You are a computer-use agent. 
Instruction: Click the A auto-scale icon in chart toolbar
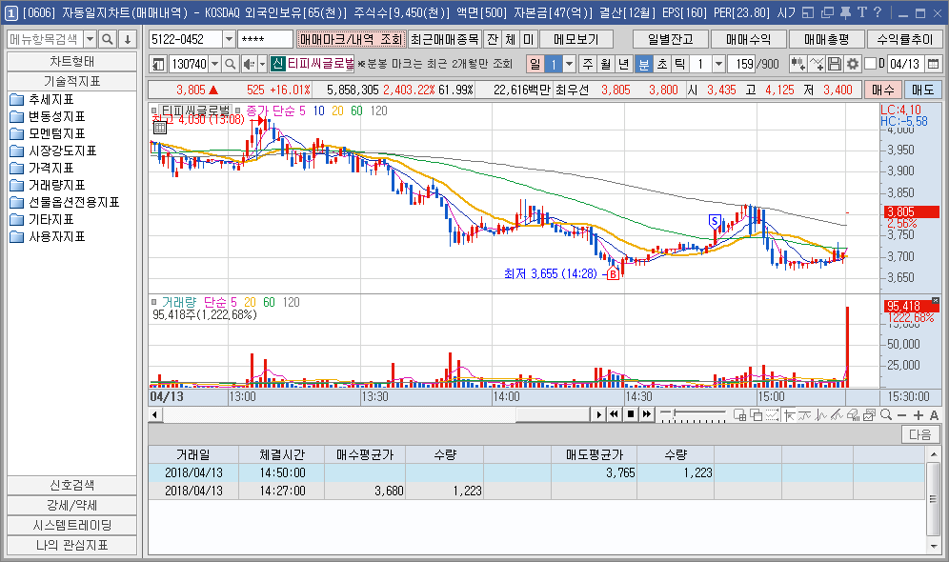(933, 413)
